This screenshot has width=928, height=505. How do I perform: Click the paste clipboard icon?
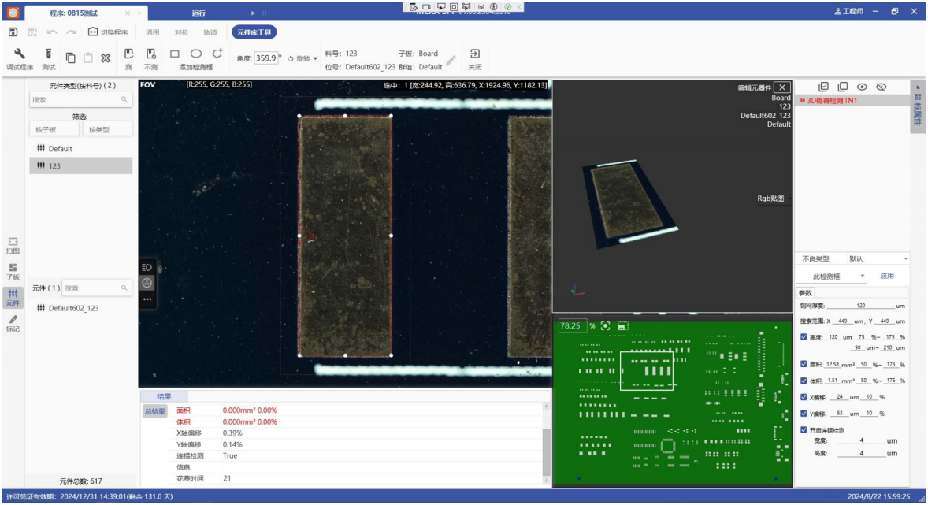tap(87, 58)
